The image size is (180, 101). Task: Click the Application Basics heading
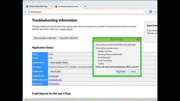pyautogui.click(x=42, y=47)
